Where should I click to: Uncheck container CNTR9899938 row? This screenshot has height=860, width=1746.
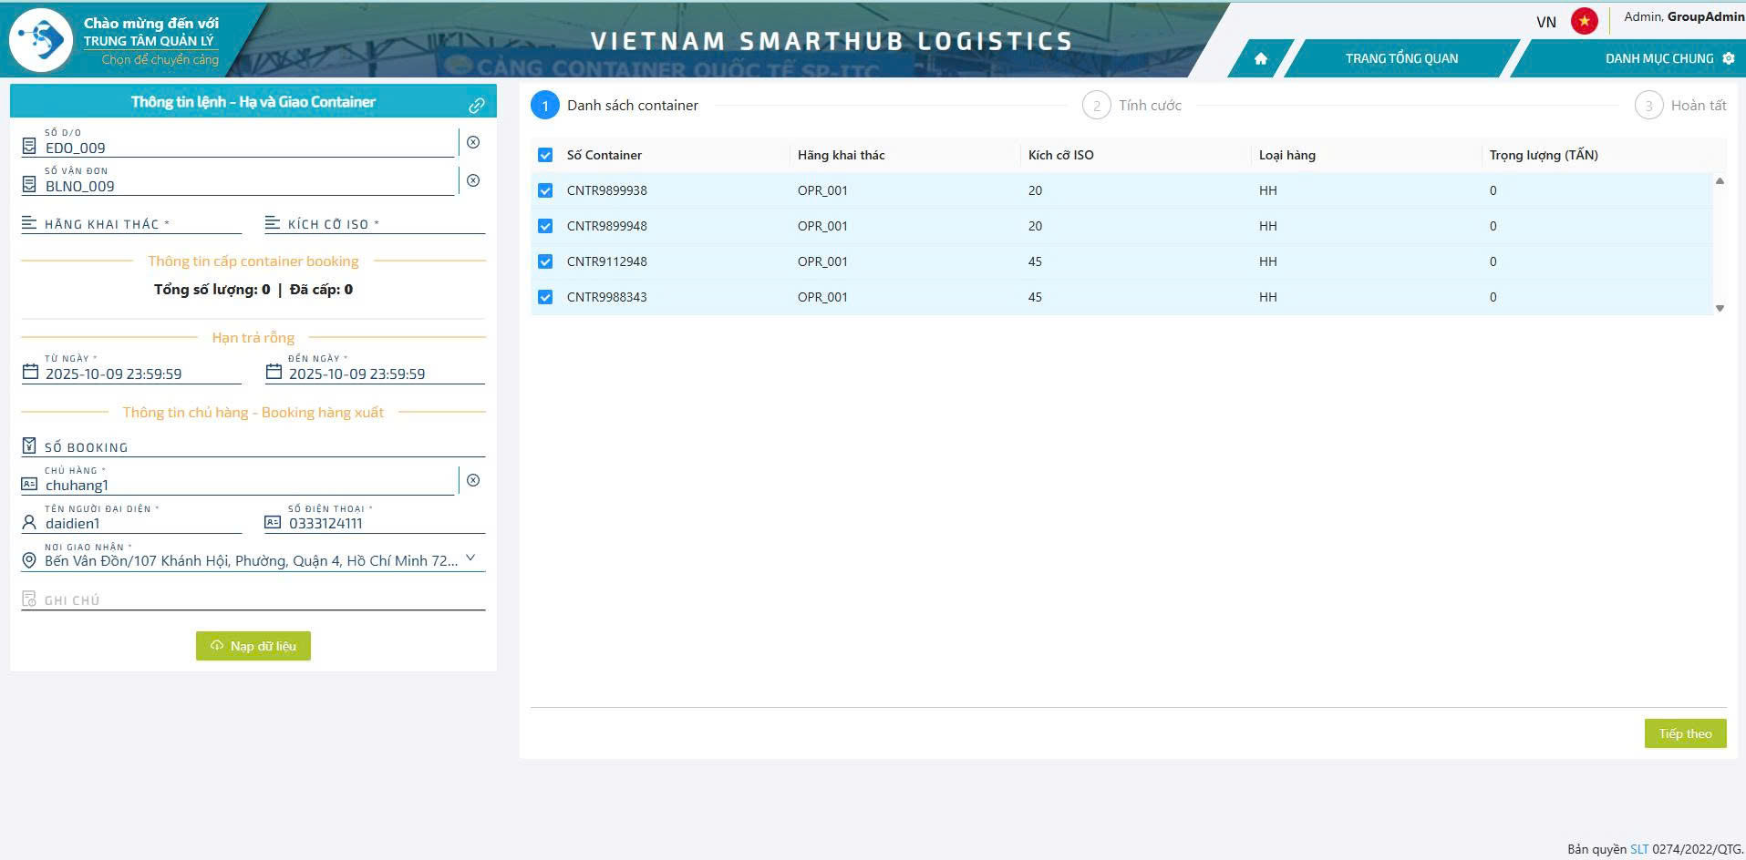(x=545, y=190)
